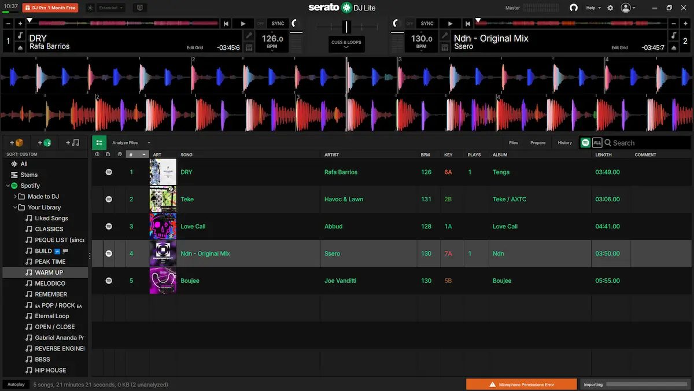Play deck 1 track DRY
The image size is (694, 391).
(x=243, y=24)
